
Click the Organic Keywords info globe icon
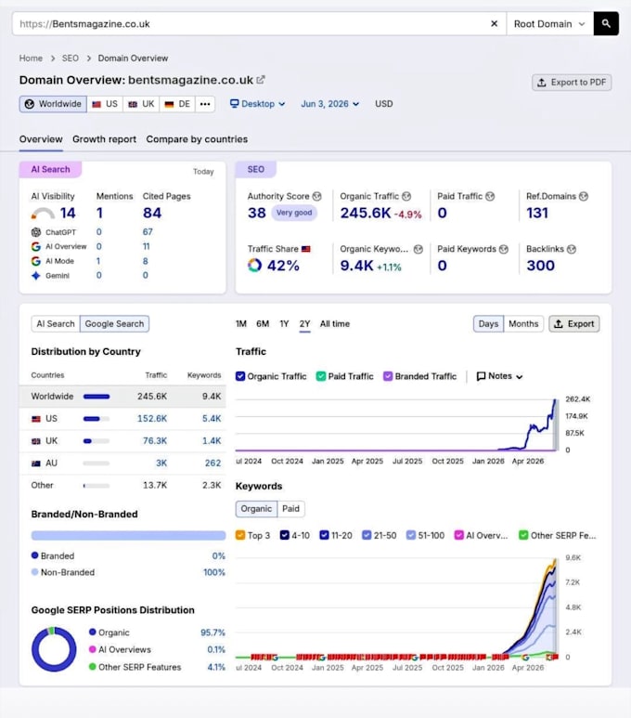tap(419, 249)
